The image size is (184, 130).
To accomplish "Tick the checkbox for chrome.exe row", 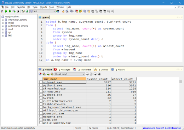I will 41,91.
